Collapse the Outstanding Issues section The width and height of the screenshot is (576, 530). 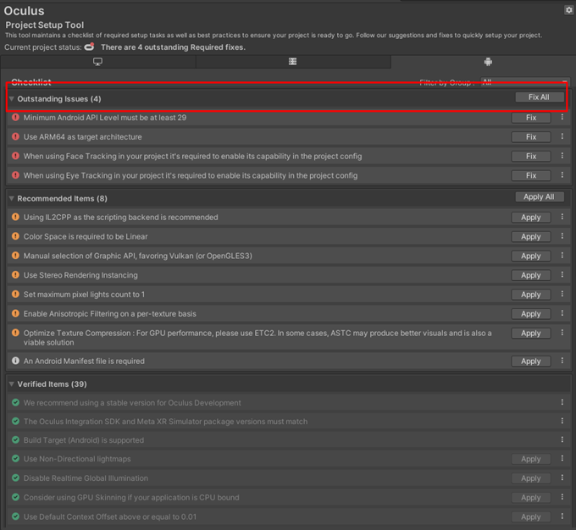12,99
